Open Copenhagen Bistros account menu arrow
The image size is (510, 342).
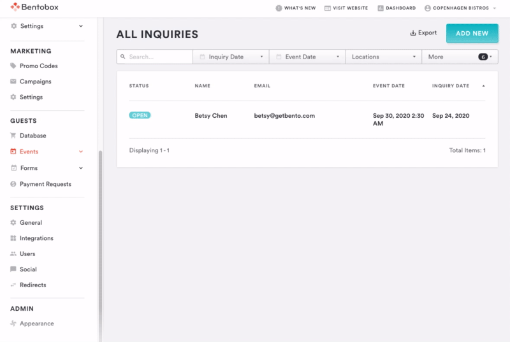point(495,8)
